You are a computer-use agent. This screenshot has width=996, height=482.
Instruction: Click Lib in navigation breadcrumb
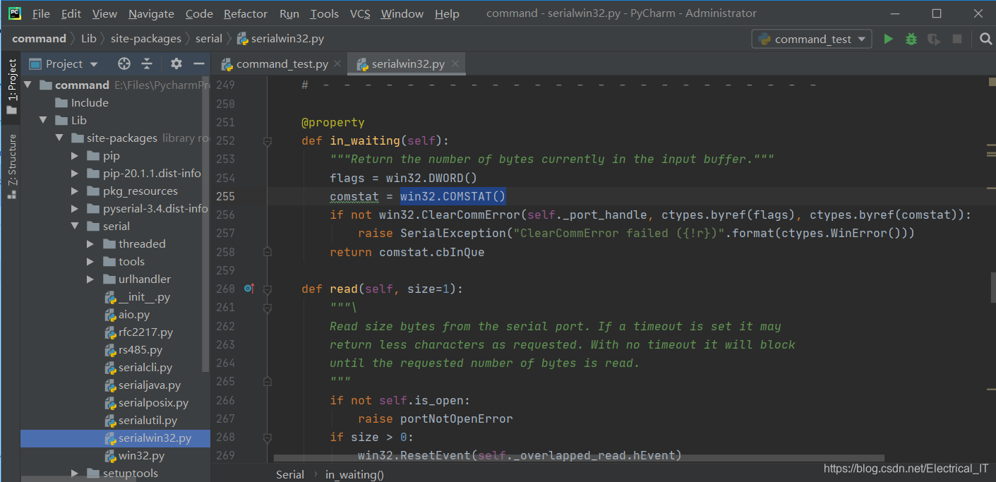coord(88,39)
